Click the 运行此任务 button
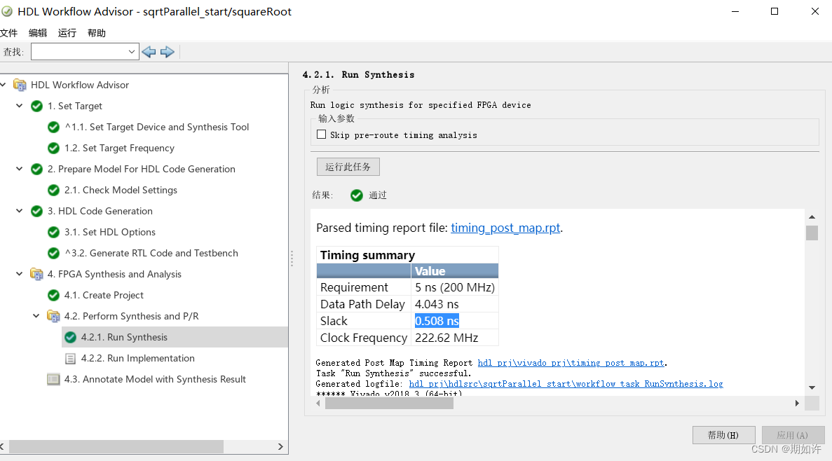Screen dimensions: 832x461 coord(348,166)
